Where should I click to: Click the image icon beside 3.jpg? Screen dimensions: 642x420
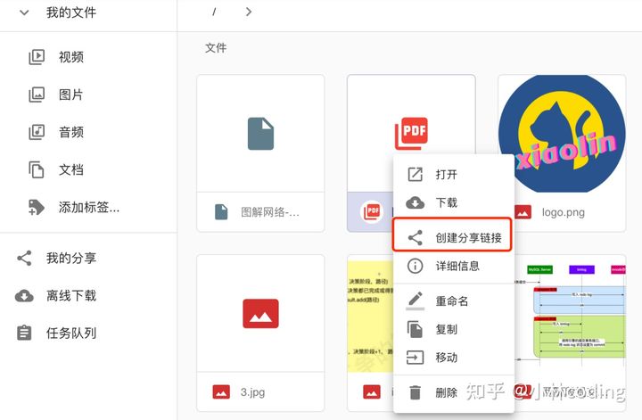pyautogui.click(x=221, y=391)
